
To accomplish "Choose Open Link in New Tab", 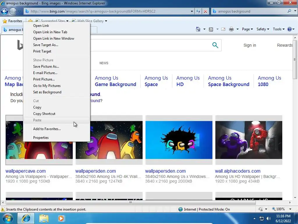I will click(57, 32).
